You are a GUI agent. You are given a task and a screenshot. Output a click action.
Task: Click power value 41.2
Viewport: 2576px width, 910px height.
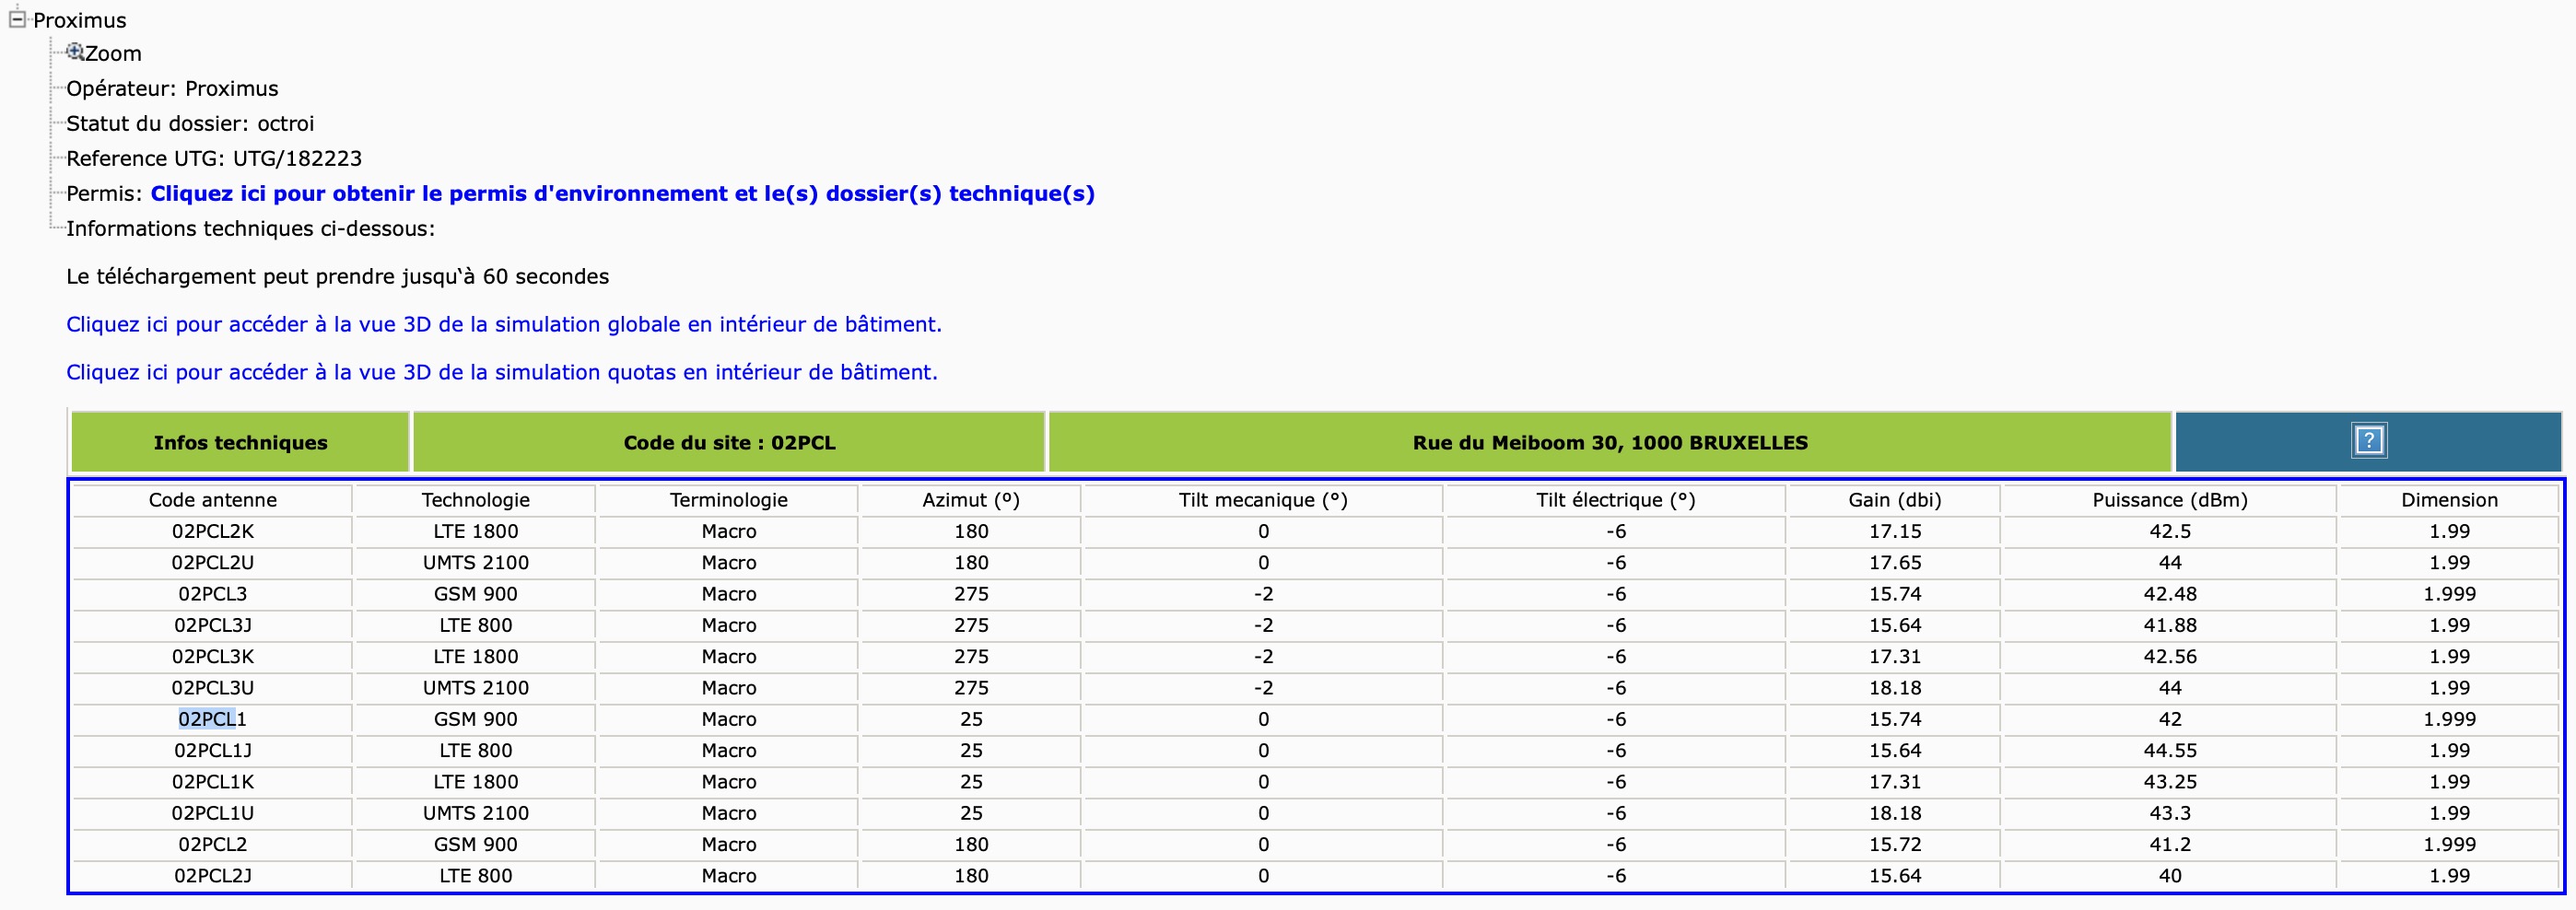point(2169,844)
